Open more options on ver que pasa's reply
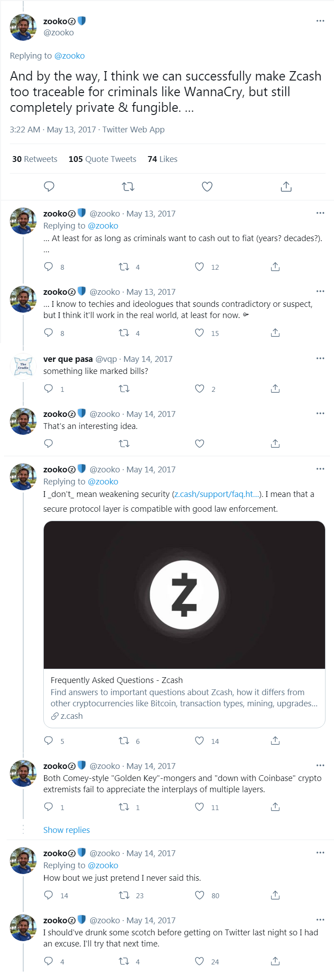This screenshot has width=334, height=972. [x=320, y=358]
